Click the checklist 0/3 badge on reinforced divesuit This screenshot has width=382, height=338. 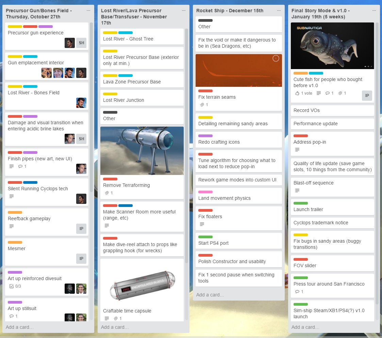[x=15, y=286]
